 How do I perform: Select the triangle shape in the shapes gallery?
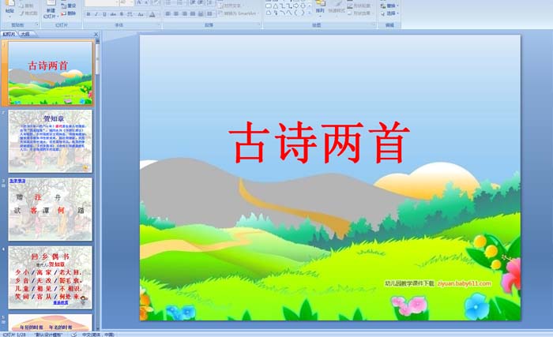[276, 6]
